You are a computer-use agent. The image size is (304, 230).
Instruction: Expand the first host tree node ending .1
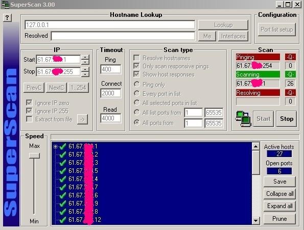tap(56, 147)
